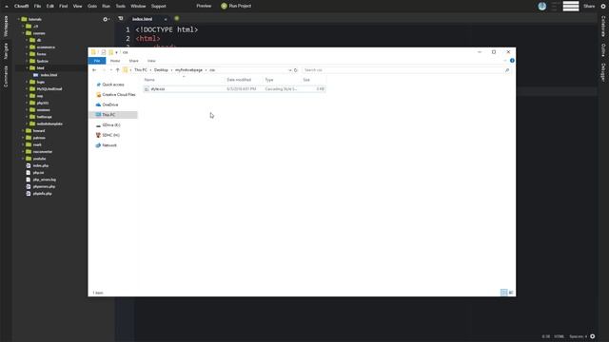Refresh the Explorer address bar

[296, 70]
